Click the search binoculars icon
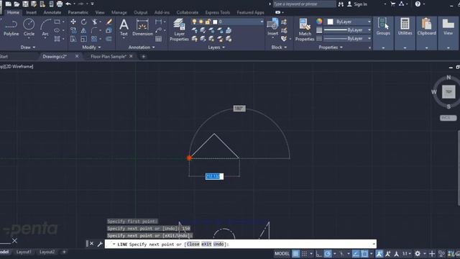The height and width of the screenshot is (259, 460). (x=341, y=4)
